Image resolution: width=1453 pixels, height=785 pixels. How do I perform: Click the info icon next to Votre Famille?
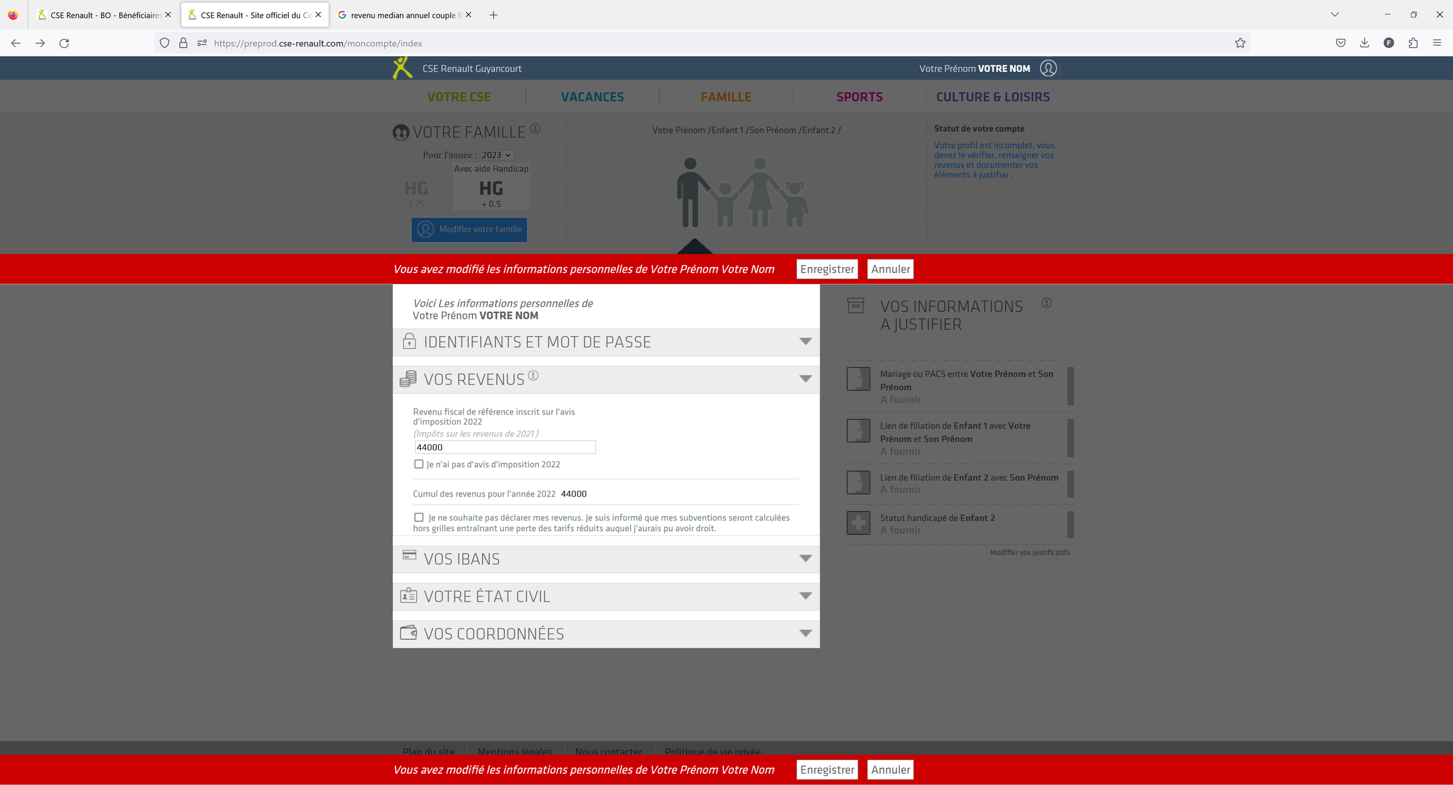click(535, 129)
